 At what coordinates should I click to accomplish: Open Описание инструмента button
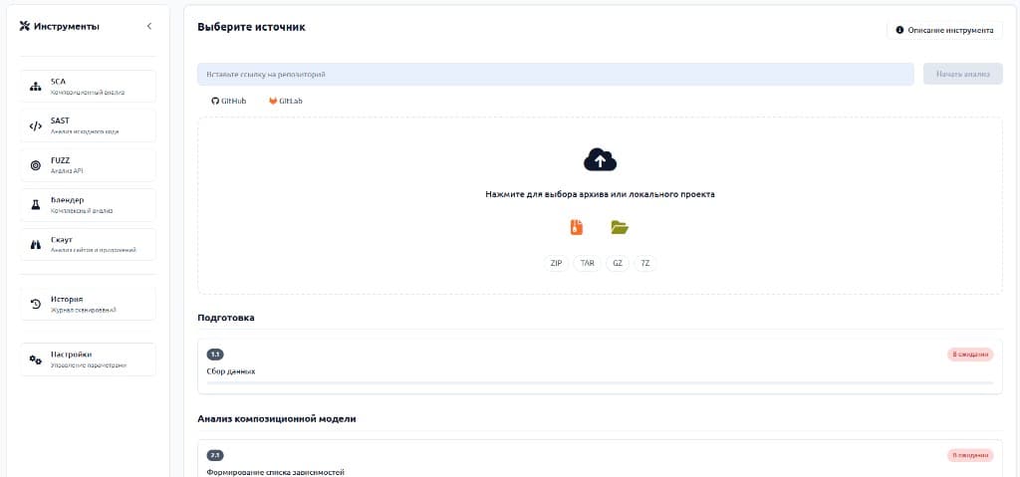coord(944,30)
